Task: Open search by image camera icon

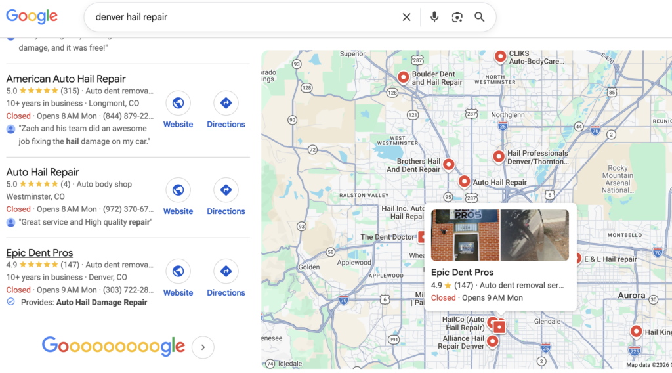Action: pyautogui.click(x=457, y=17)
